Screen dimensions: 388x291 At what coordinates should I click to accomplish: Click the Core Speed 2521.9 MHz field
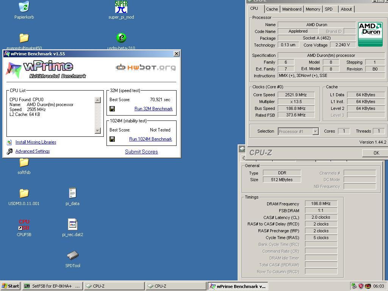296,95
